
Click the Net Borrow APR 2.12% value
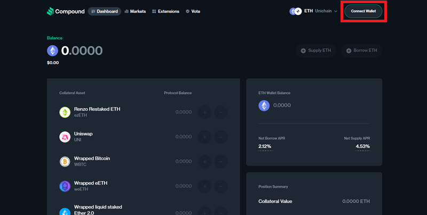[x=265, y=146]
